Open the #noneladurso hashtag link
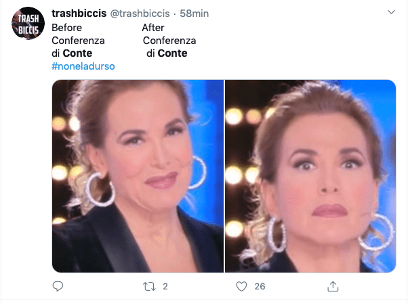 (83, 66)
